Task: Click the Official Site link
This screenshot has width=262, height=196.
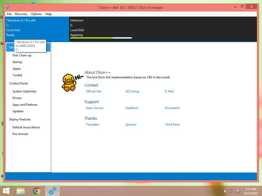Action: click(93, 91)
